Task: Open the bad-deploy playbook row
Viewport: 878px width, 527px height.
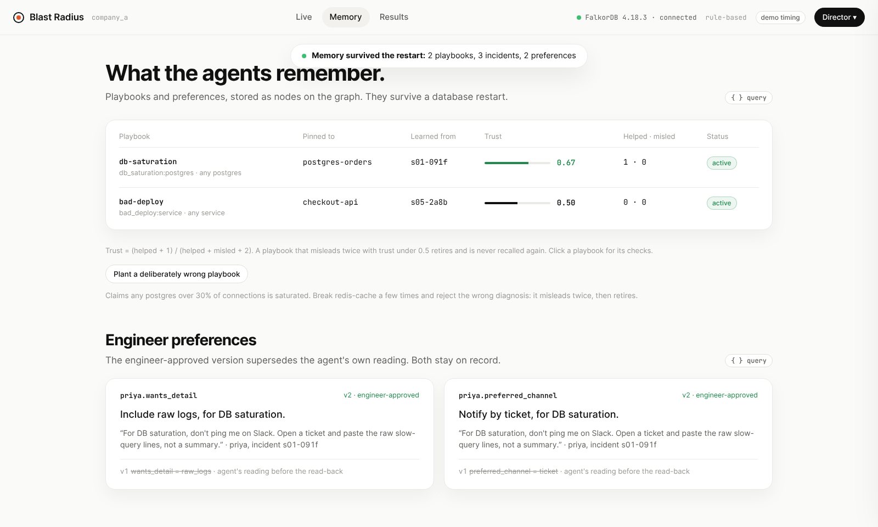Action: click(x=439, y=208)
